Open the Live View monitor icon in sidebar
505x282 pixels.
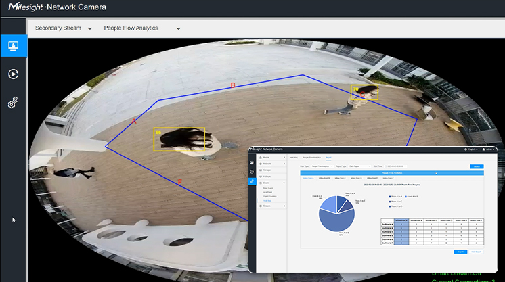click(x=14, y=46)
